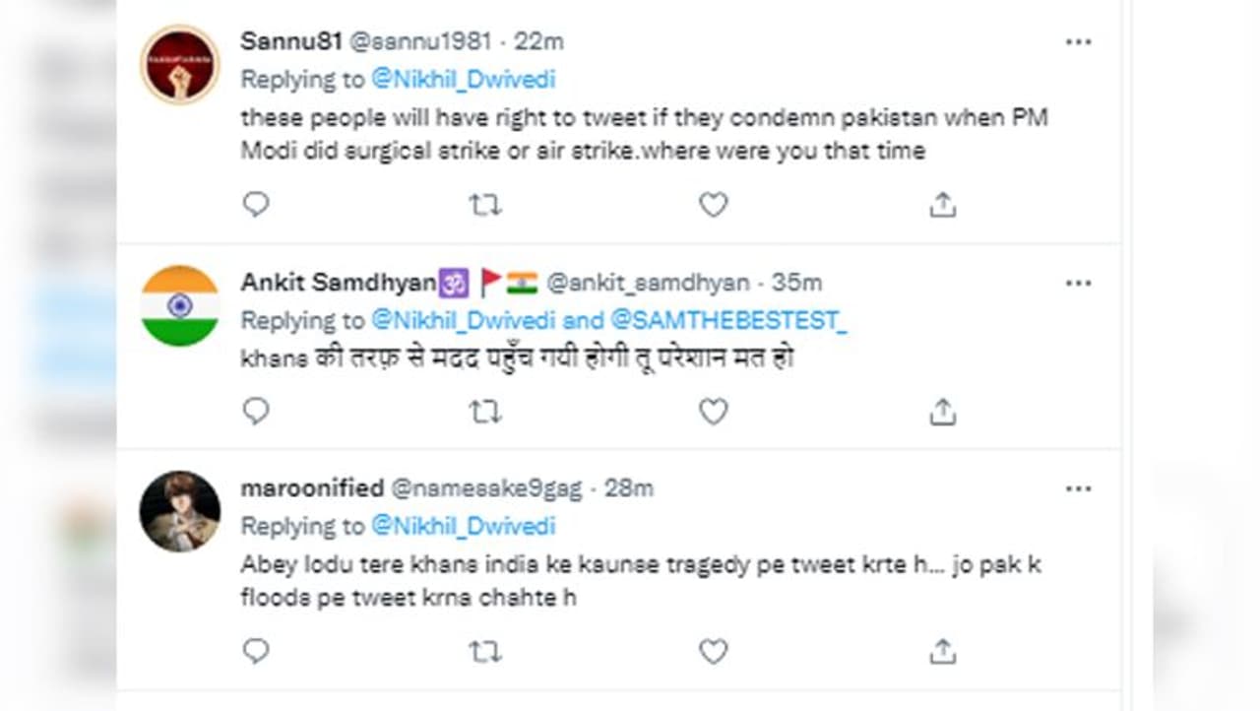Reply to maroonified's tweet
The image size is (1260, 711).
[256, 651]
